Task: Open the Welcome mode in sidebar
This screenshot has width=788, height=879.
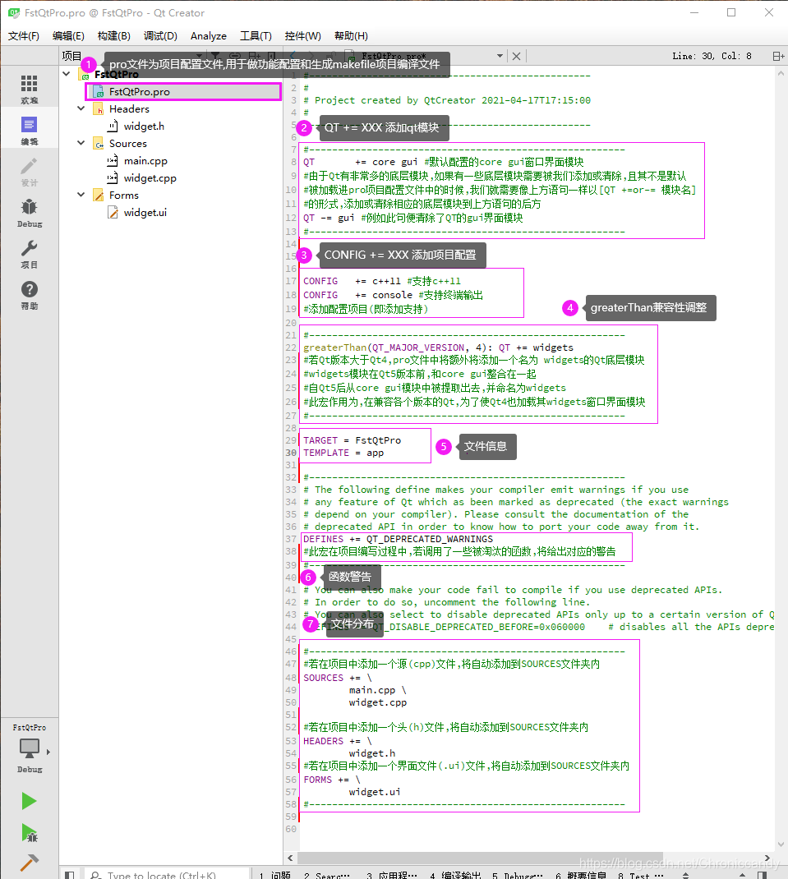Action: pos(29,89)
